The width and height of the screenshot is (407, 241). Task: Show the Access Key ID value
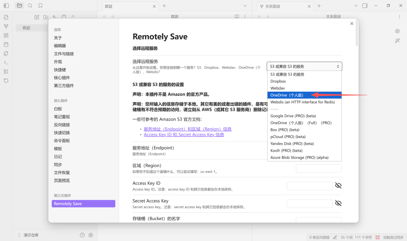pos(338,186)
